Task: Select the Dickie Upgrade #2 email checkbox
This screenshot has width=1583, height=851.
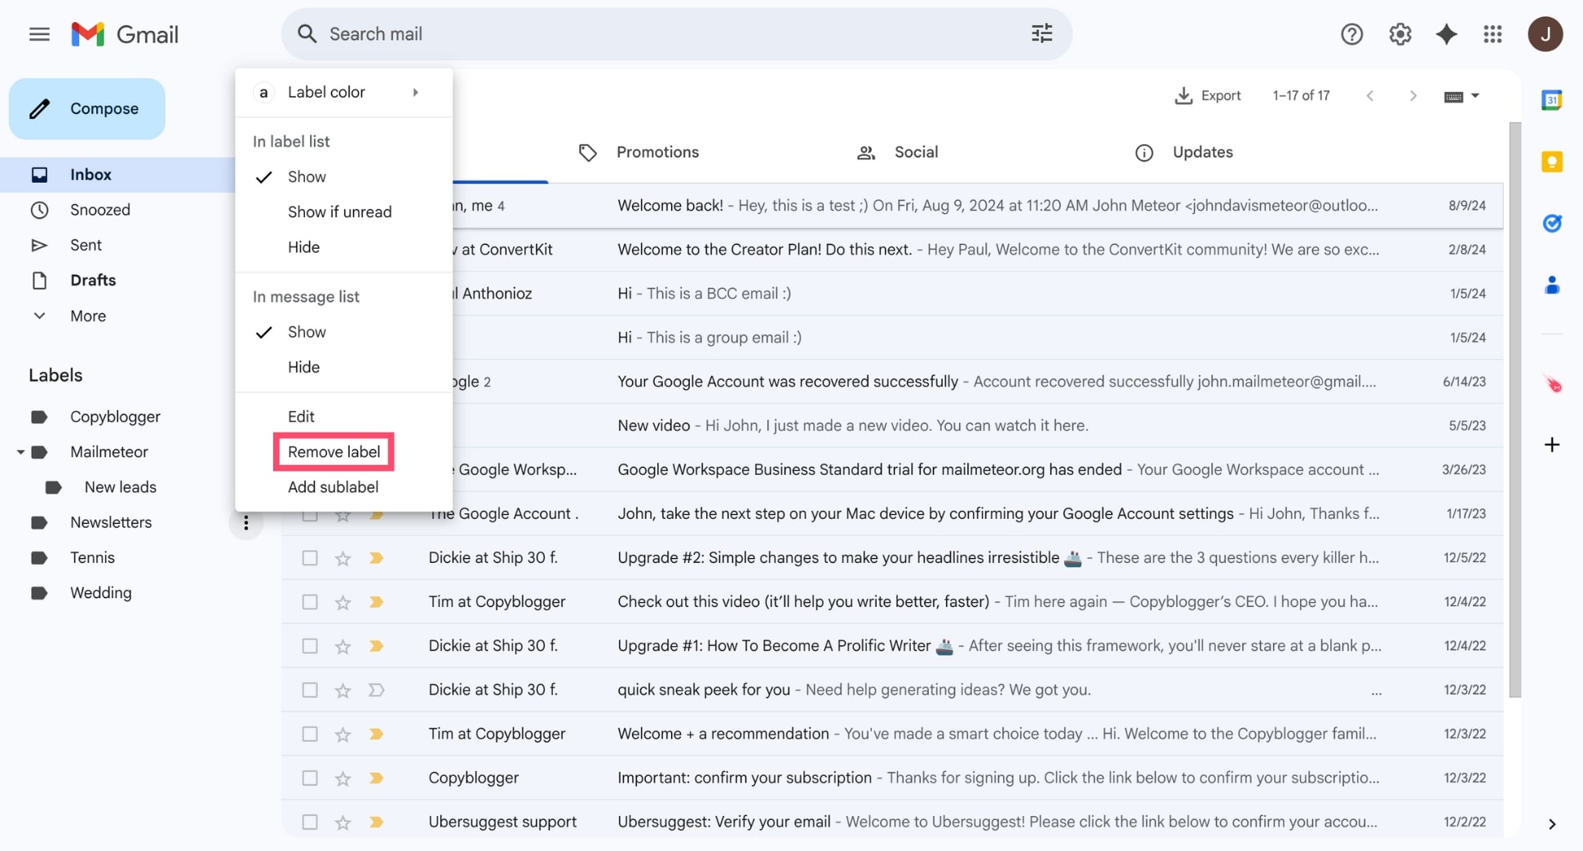Action: tap(309, 558)
